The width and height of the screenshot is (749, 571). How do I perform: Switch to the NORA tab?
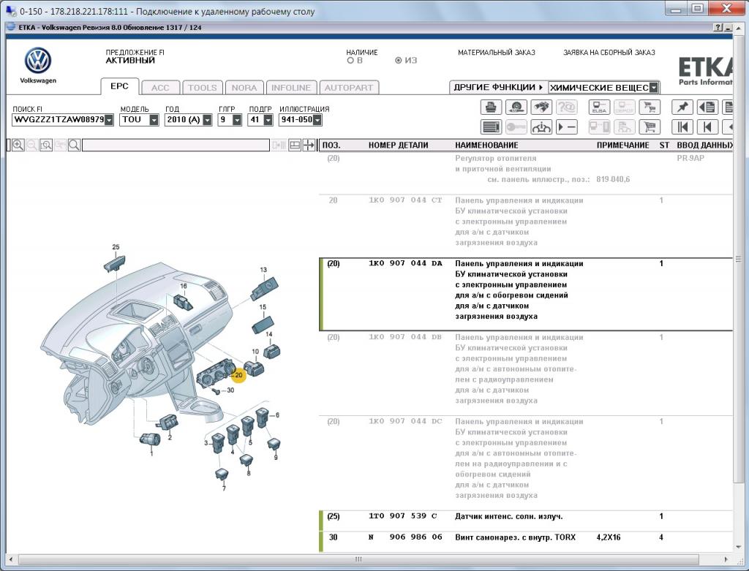pos(244,88)
